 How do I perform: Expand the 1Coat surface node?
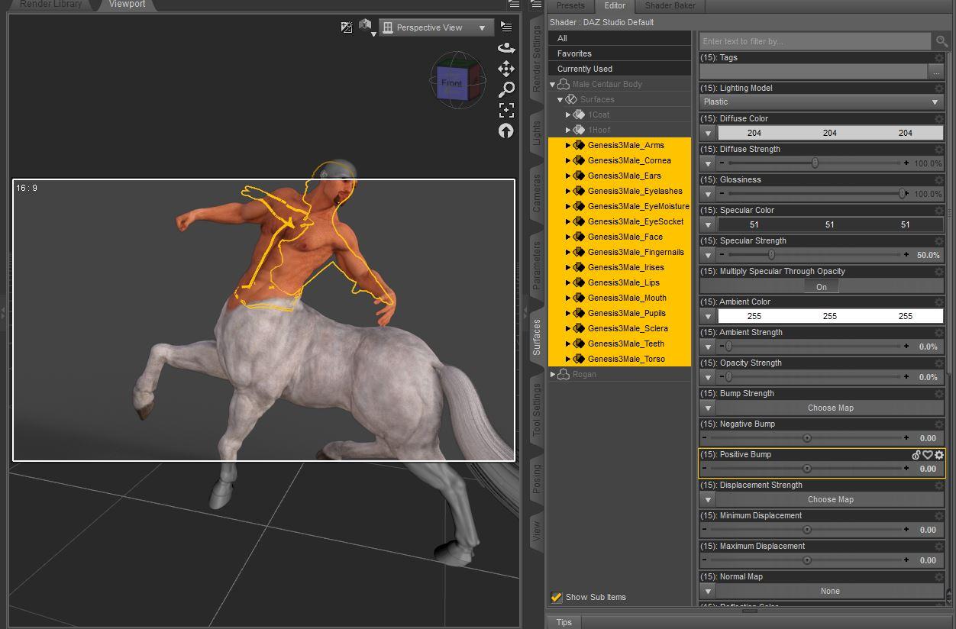click(568, 115)
